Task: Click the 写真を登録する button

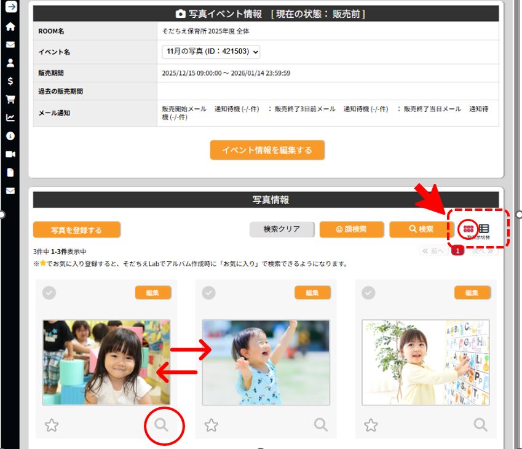Action: point(77,230)
